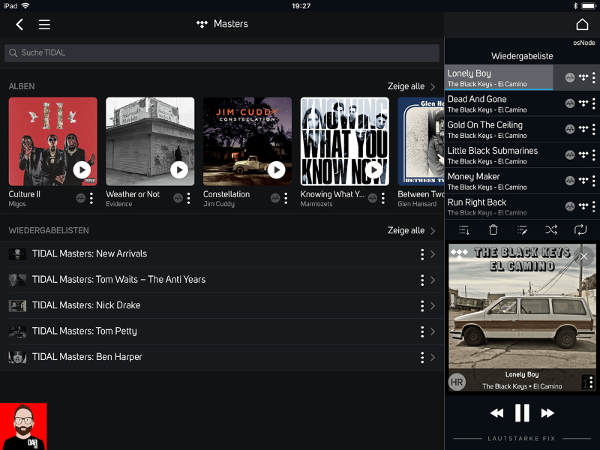
Task: Open more options for Tom Waits playlist
Action: [x=422, y=280]
